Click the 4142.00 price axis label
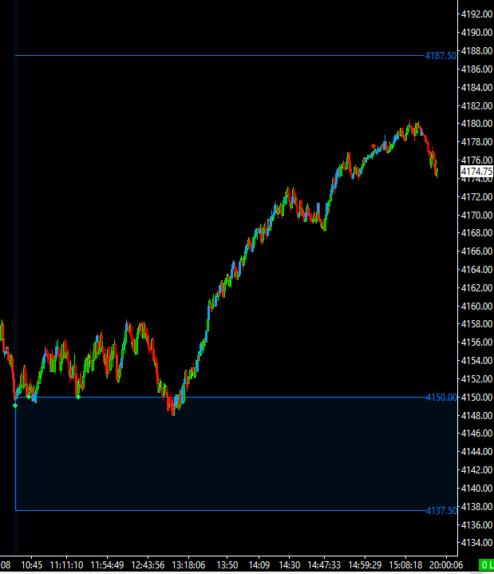 [476, 469]
